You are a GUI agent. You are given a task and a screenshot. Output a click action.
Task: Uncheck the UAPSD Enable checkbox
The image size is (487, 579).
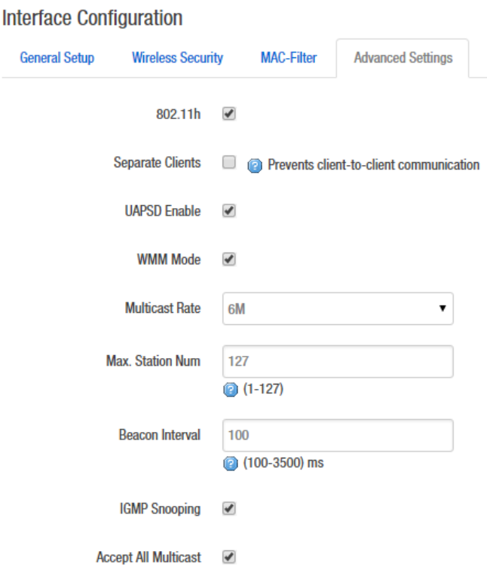pos(229,211)
